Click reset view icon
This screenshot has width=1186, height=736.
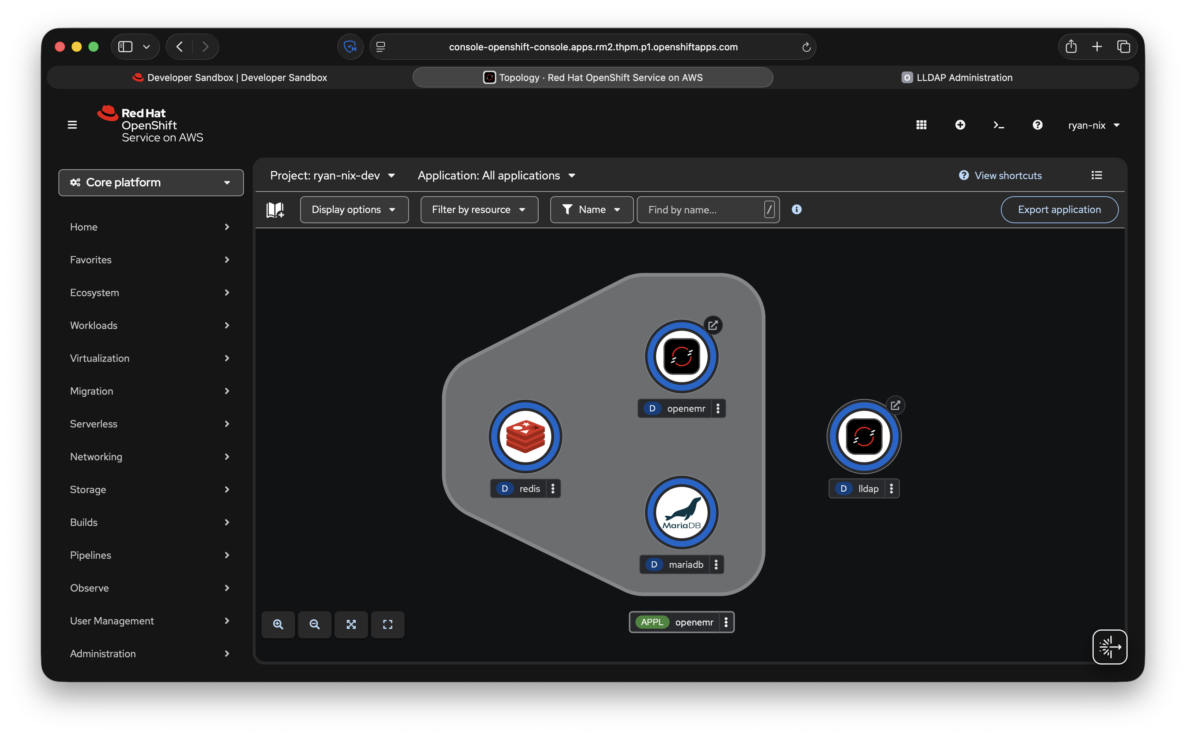[x=387, y=624]
